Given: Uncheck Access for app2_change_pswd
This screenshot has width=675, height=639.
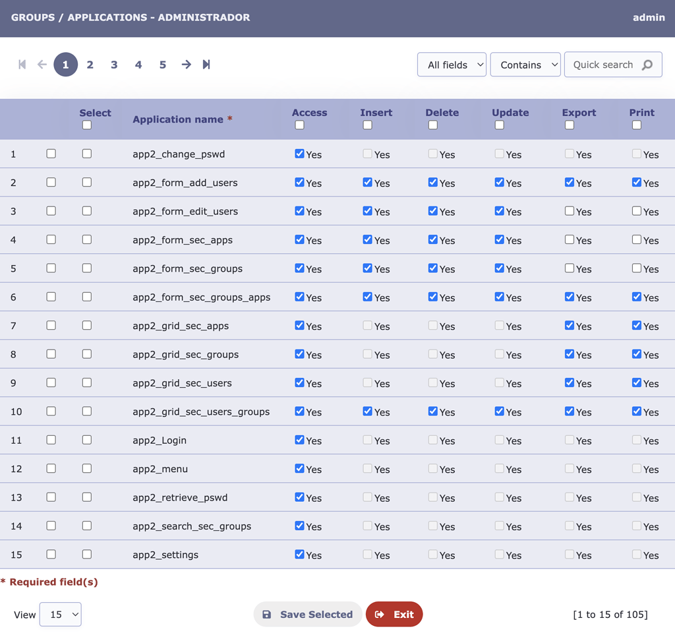Looking at the screenshot, I should coord(299,154).
